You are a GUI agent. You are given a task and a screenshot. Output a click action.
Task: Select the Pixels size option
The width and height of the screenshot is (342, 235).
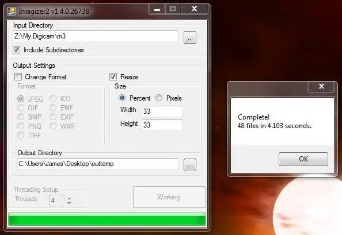click(x=159, y=98)
